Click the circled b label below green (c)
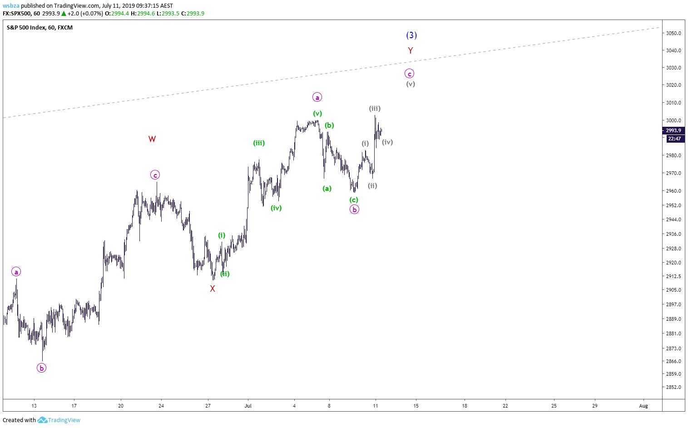The height and width of the screenshot is (428, 688). click(354, 209)
